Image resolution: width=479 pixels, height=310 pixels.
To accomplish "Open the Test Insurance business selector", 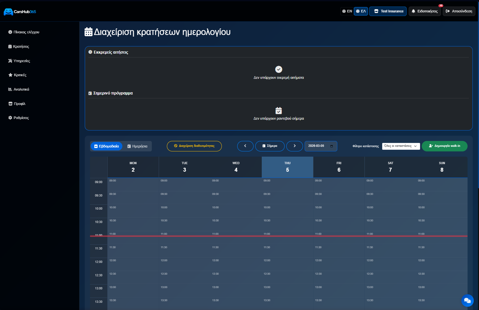I will (388, 11).
